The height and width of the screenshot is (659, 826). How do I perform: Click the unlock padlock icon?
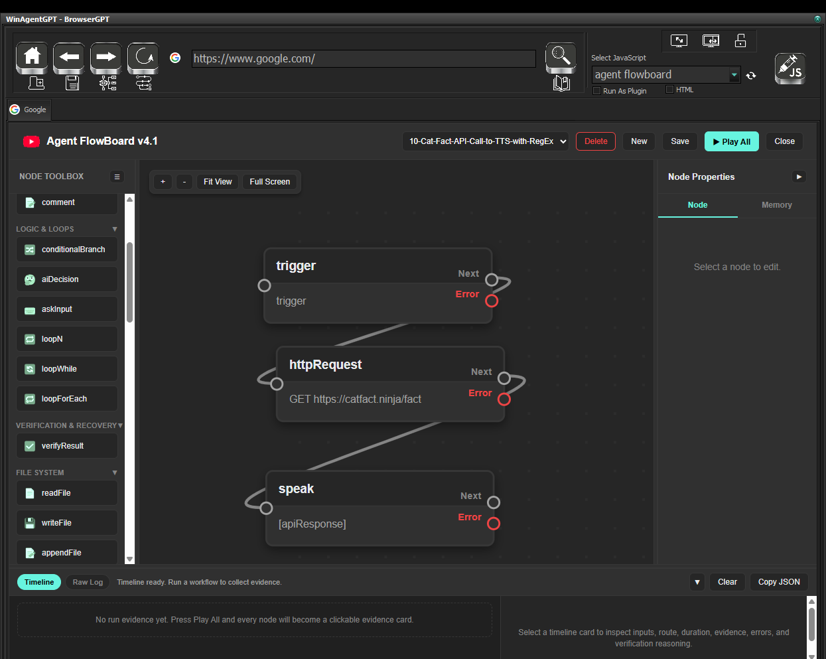pyautogui.click(x=740, y=41)
